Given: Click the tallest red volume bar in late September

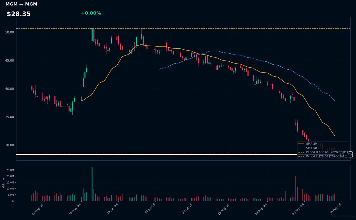Looking at the screenshot, I should coord(296,188).
